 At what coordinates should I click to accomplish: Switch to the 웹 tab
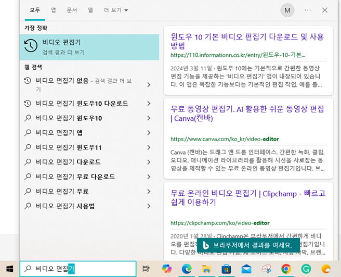click(90, 10)
